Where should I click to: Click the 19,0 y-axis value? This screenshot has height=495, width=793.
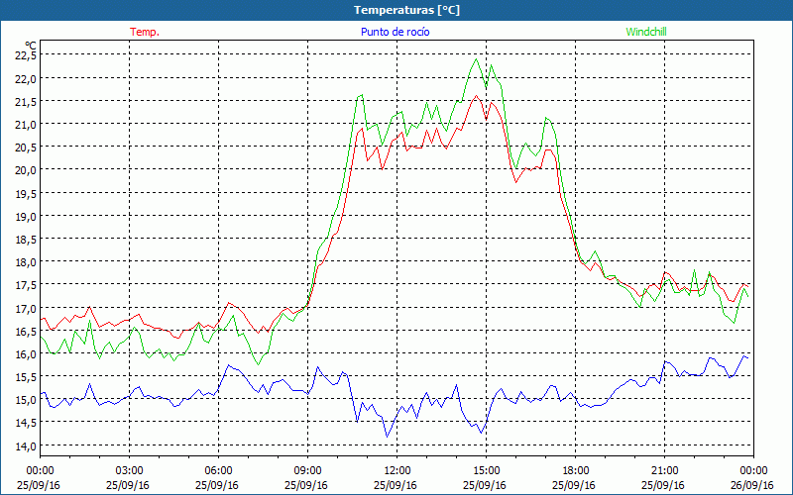[x=27, y=216]
